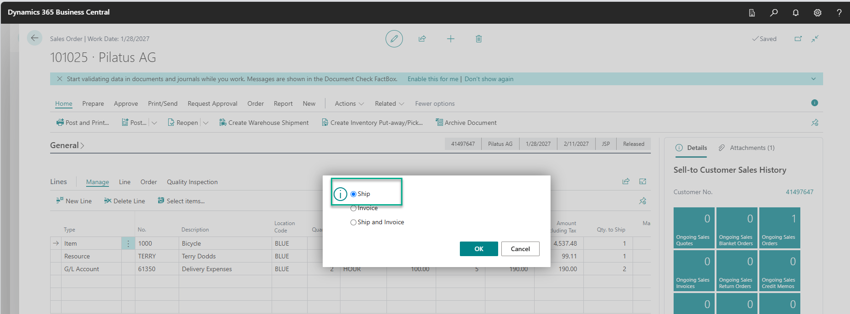Image resolution: width=850 pixels, height=314 pixels.
Task: Confirm dialog with OK
Action: 479,249
